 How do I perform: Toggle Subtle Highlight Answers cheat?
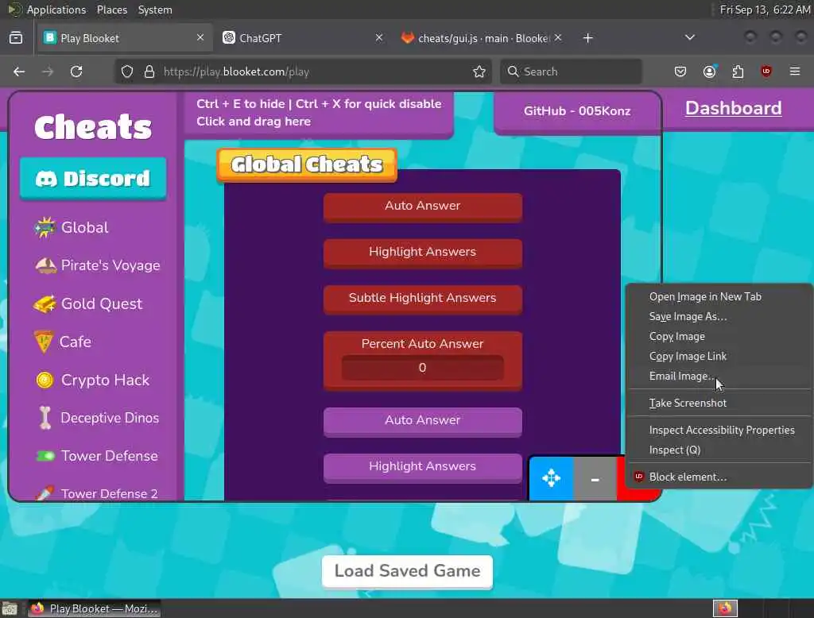[x=423, y=299]
